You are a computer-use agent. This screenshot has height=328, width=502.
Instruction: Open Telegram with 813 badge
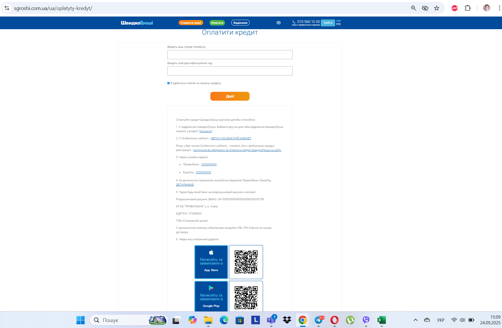point(319,320)
